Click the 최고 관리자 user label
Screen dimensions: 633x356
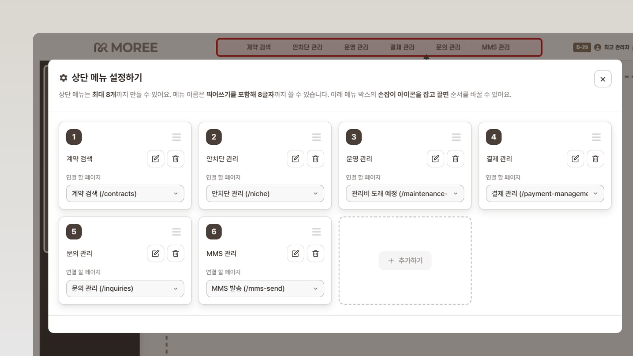617,47
